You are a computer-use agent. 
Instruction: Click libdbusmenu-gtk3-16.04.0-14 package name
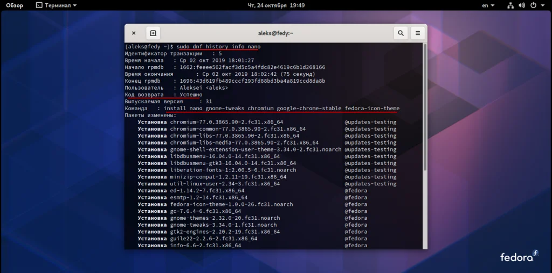click(233, 163)
